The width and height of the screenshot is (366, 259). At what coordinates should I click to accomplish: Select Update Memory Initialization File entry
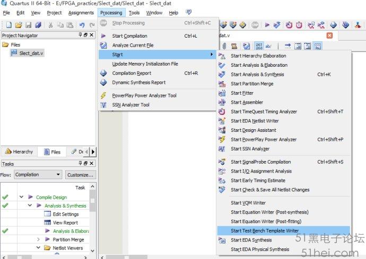click(156, 64)
